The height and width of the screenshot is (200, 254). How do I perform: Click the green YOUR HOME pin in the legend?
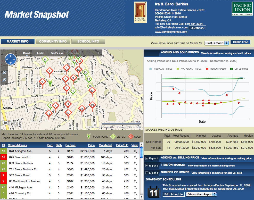pyautogui.click(x=89, y=135)
